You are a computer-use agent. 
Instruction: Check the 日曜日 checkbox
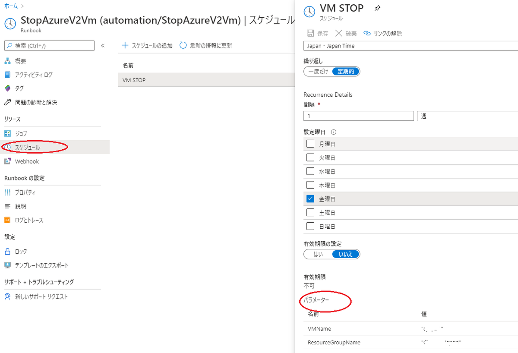coord(310,226)
